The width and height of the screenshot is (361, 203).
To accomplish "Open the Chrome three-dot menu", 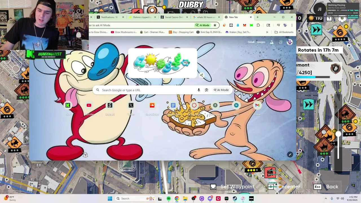I will [x=292, y=25].
